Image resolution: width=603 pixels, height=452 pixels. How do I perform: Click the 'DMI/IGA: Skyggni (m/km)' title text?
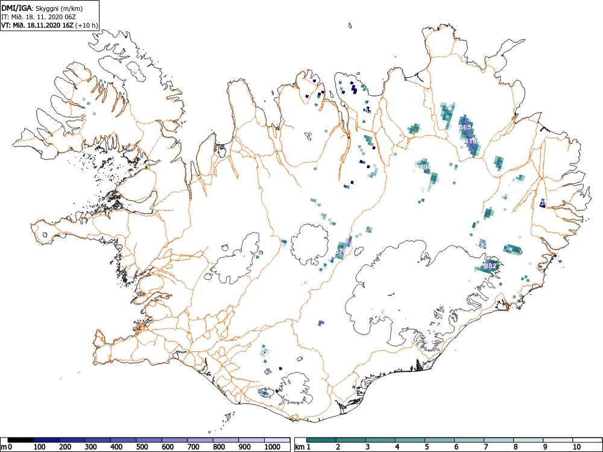click(42, 8)
